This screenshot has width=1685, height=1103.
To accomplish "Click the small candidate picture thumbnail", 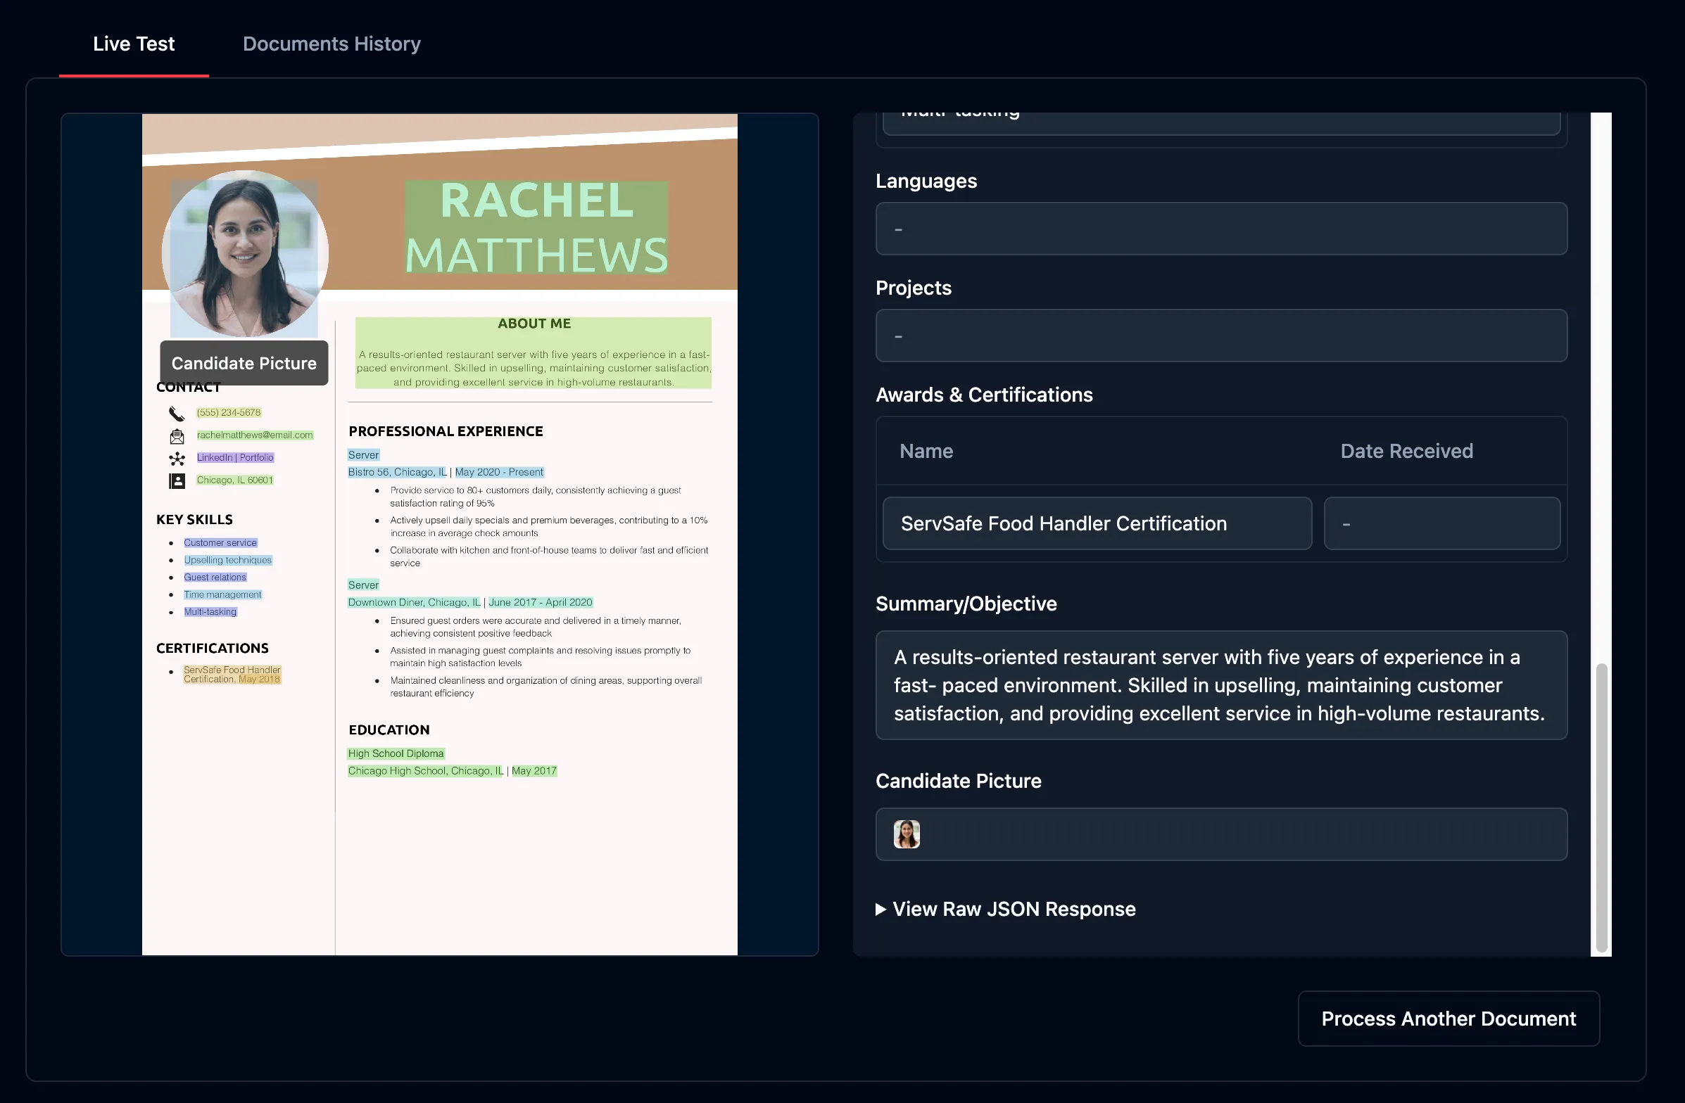I will pyautogui.click(x=907, y=834).
